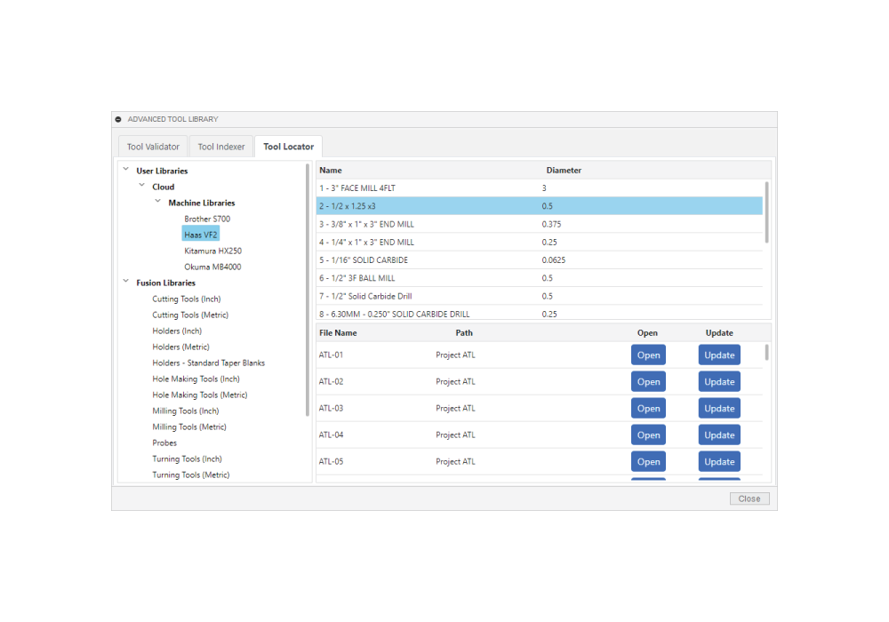The image size is (889, 622).
Task: Switch to the Tool Validator tab
Action: (x=153, y=147)
